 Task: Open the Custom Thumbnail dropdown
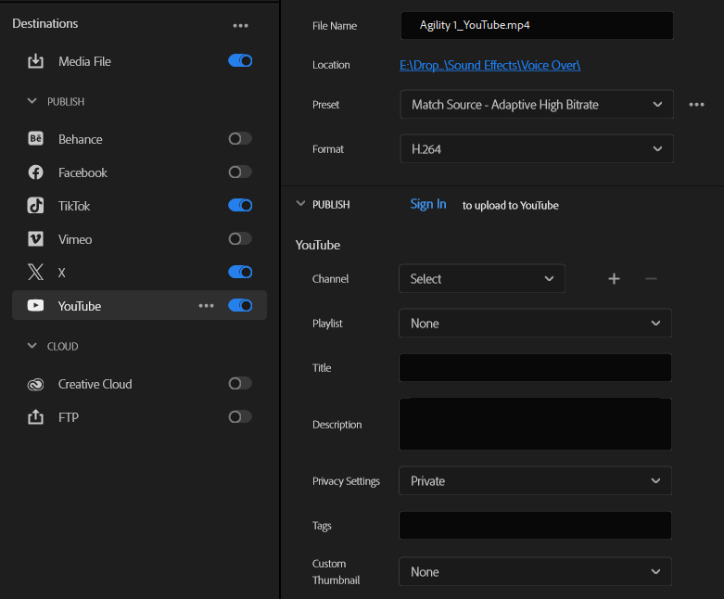coord(535,572)
